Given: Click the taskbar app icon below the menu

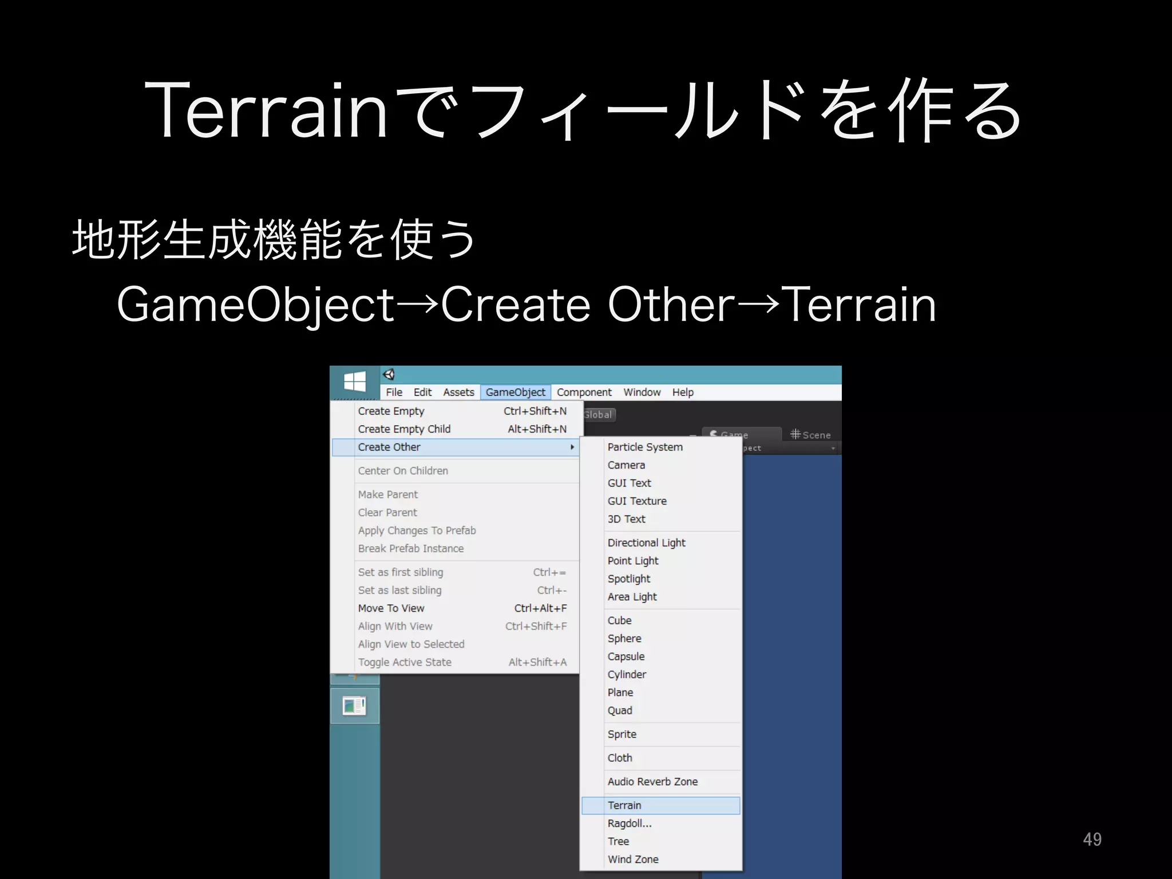Looking at the screenshot, I should pyautogui.click(x=355, y=706).
